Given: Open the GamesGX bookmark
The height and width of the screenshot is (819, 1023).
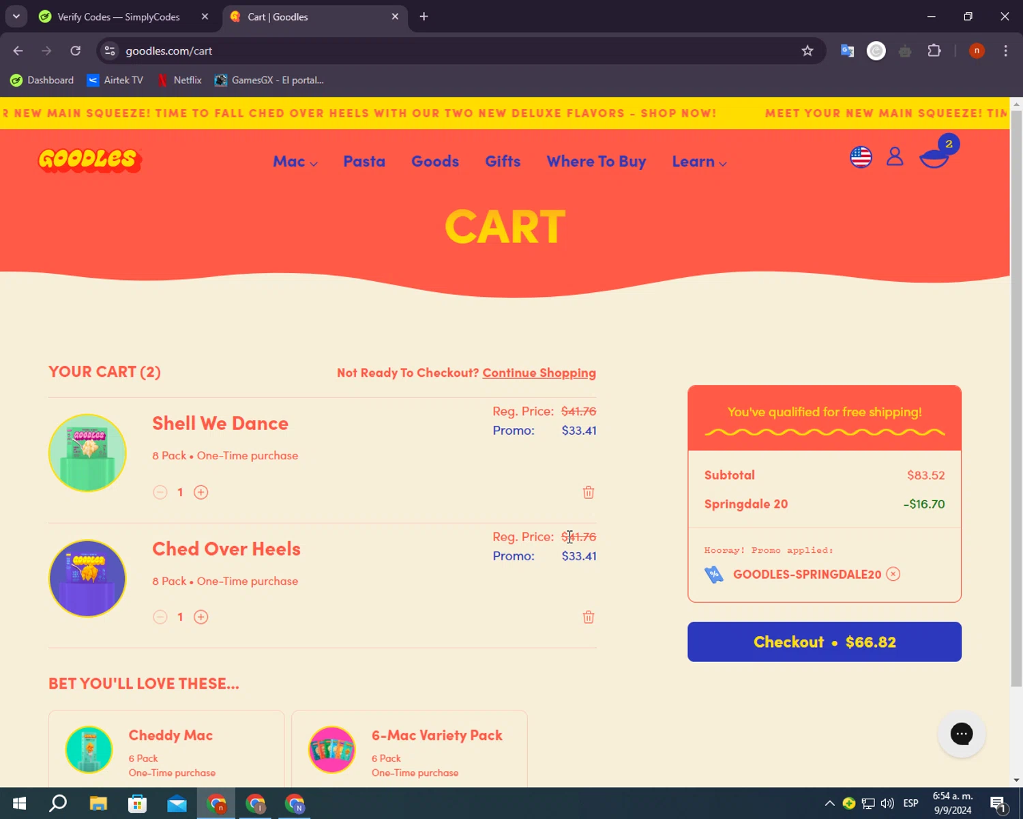Looking at the screenshot, I should (x=269, y=80).
